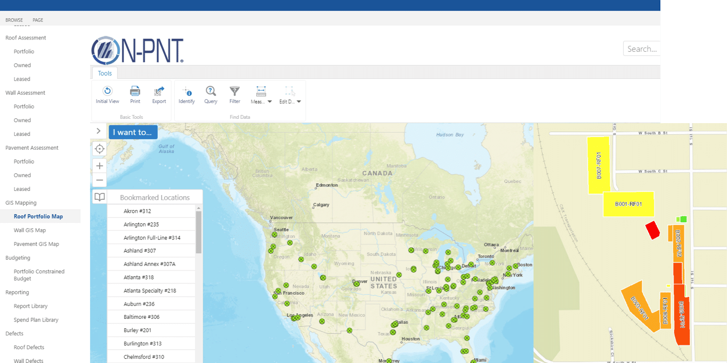Viewport: 727px width, 363px height.
Task: Click the Print tool icon
Action: tap(135, 91)
